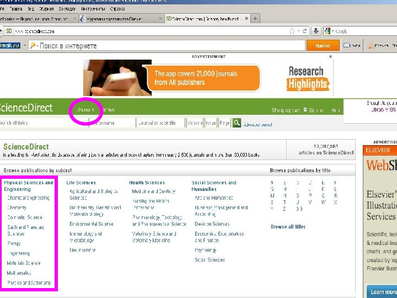Open bookmark star dropdown arrow
This screenshot has height=298, width=397.
pyautogui.click(x=299, y=31)
